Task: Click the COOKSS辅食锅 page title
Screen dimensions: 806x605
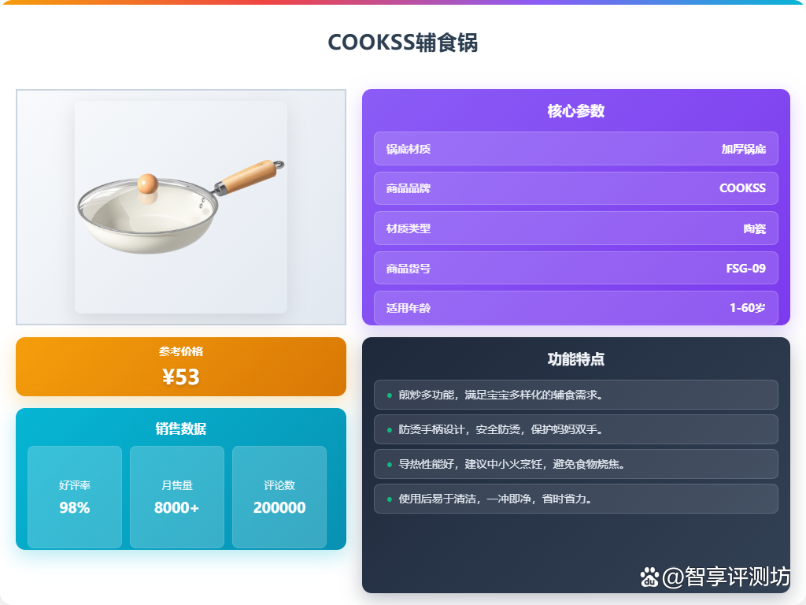Action: point(403,43)
